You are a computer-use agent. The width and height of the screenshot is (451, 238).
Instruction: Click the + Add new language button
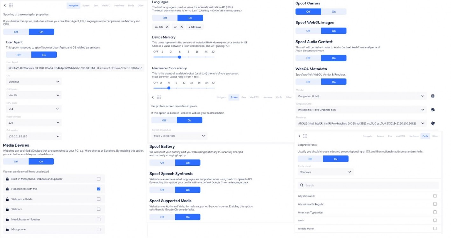(195, 27)
